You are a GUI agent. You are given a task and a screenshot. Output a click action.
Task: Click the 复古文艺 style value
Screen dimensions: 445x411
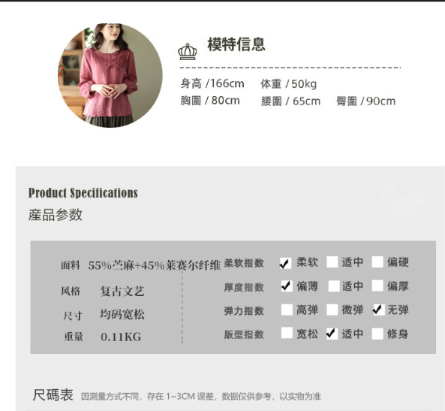point(122,292)
